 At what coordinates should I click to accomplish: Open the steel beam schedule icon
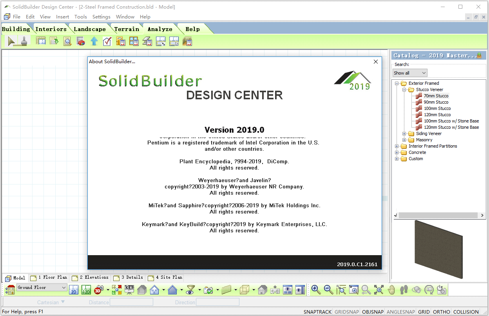(x=147, y=41)
